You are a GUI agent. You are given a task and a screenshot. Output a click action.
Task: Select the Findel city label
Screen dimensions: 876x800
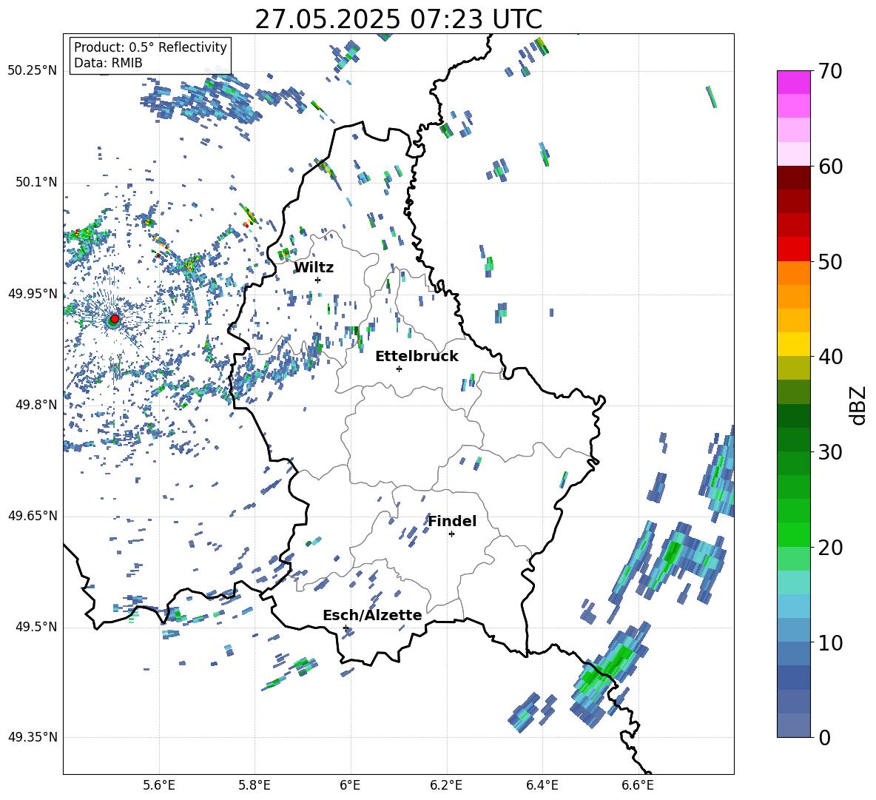point(452,521)
